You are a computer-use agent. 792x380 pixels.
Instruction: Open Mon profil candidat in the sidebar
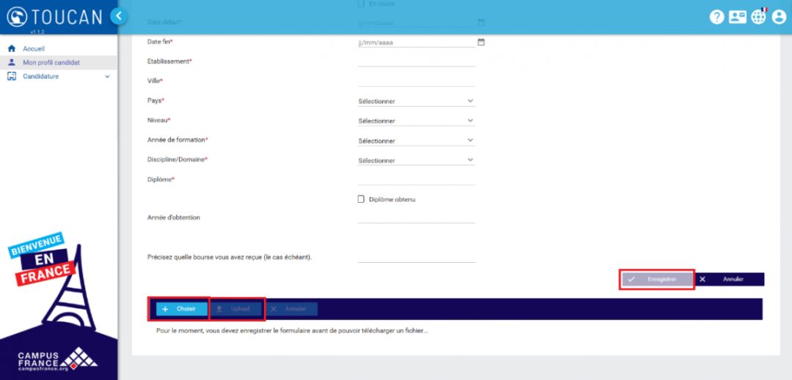point(51,62)
